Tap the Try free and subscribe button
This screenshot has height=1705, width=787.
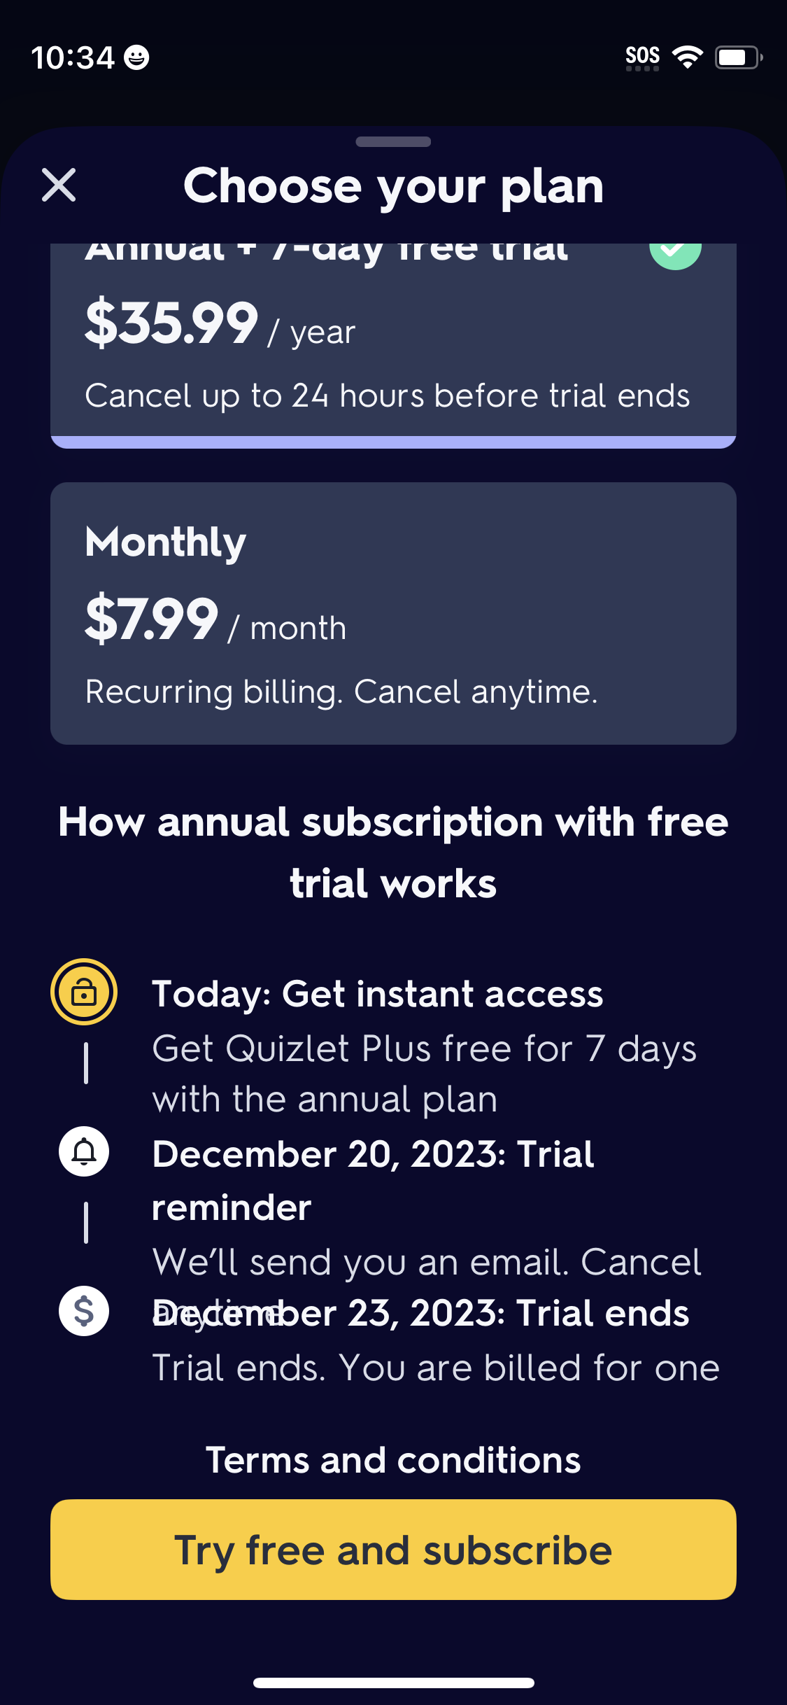(x=393, y=1550)
